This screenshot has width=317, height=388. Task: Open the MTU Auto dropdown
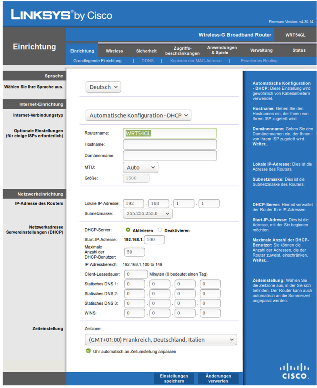(x=140, y=167)
